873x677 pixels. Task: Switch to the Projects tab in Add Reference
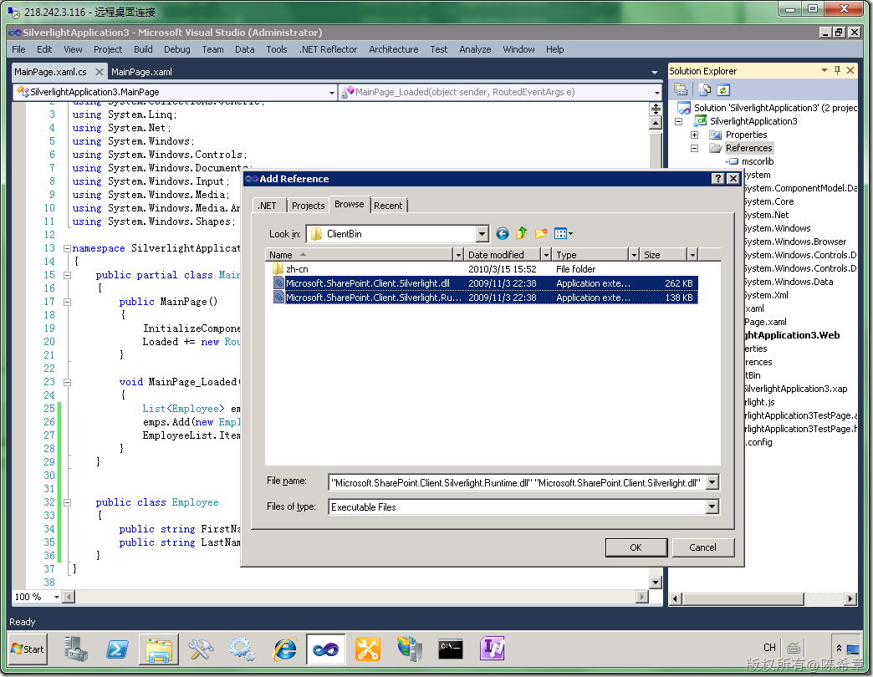tap(308, 206)
